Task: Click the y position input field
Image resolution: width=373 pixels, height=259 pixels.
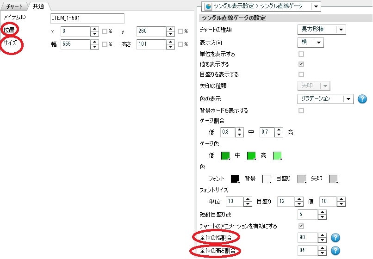Action: click(x=151, y=31)
